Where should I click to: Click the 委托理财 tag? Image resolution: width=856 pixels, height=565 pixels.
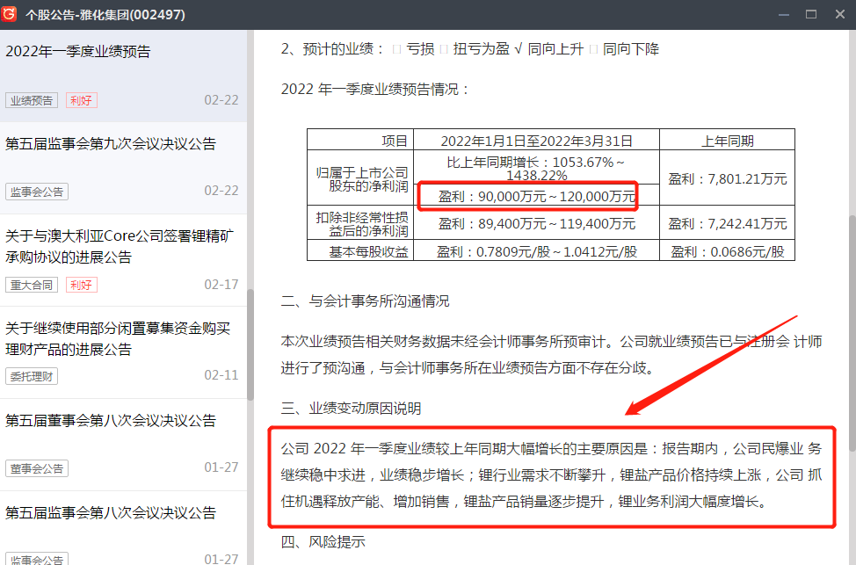click(32, 376)
